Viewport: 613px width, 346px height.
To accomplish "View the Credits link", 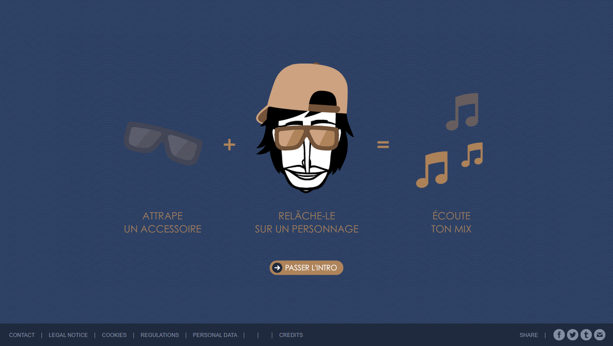I will 291,335.
